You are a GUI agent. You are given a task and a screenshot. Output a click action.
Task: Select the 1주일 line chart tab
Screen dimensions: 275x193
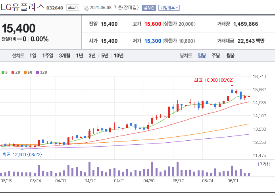point(48,56)
